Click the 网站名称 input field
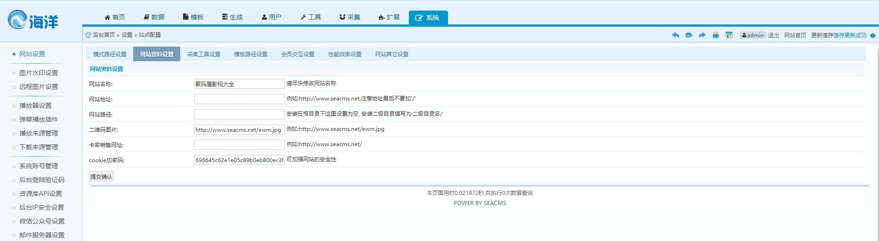The width and height of the screenshot is (879, 241). (x=239, y=84)
